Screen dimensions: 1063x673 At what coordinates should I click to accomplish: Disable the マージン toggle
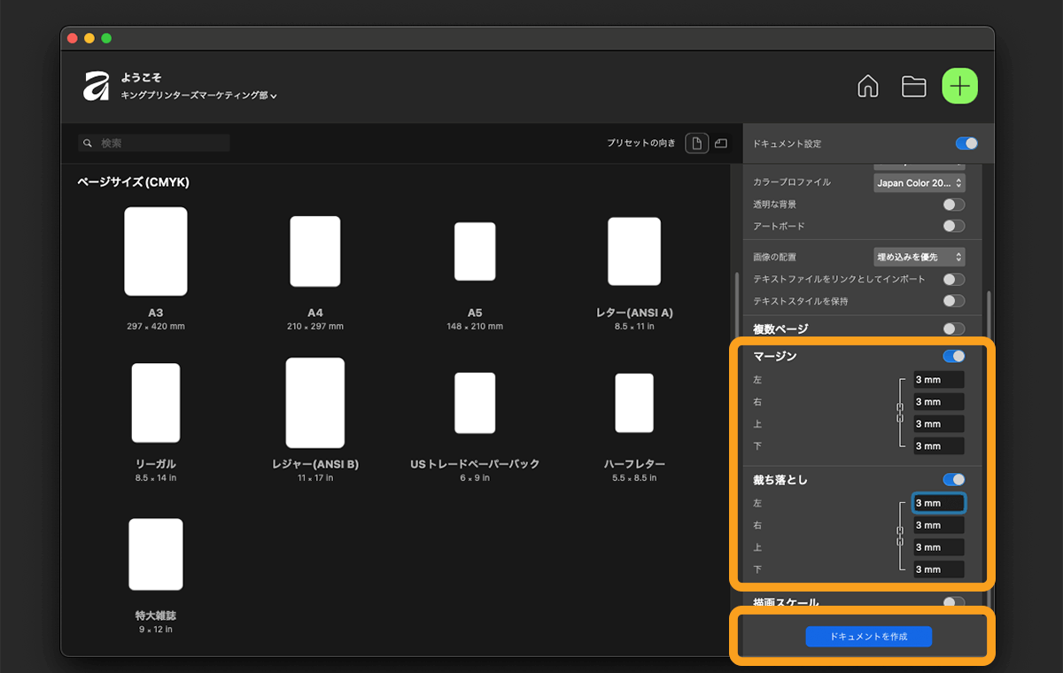tap(953, 356)
